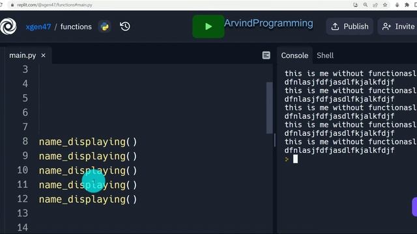Click line number 7 in the gutter
Viewport: 417px width, 234px height.
[25, 127]
